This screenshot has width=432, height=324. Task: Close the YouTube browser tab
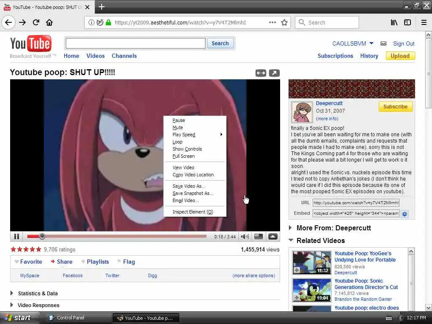click(87, 7)
